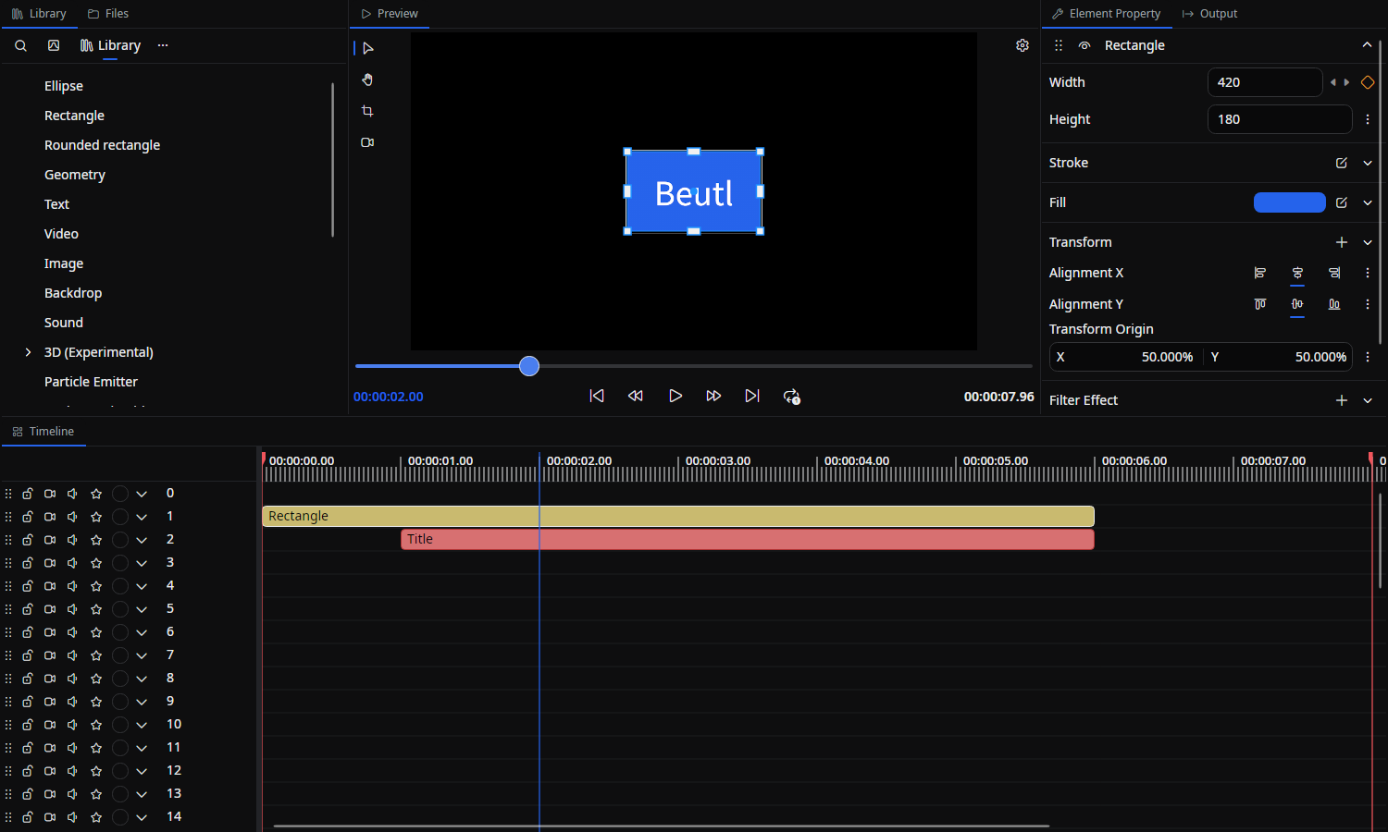Select the Preview tab
The width and height of the screenshot is (1388, 832).
(390, 14)
